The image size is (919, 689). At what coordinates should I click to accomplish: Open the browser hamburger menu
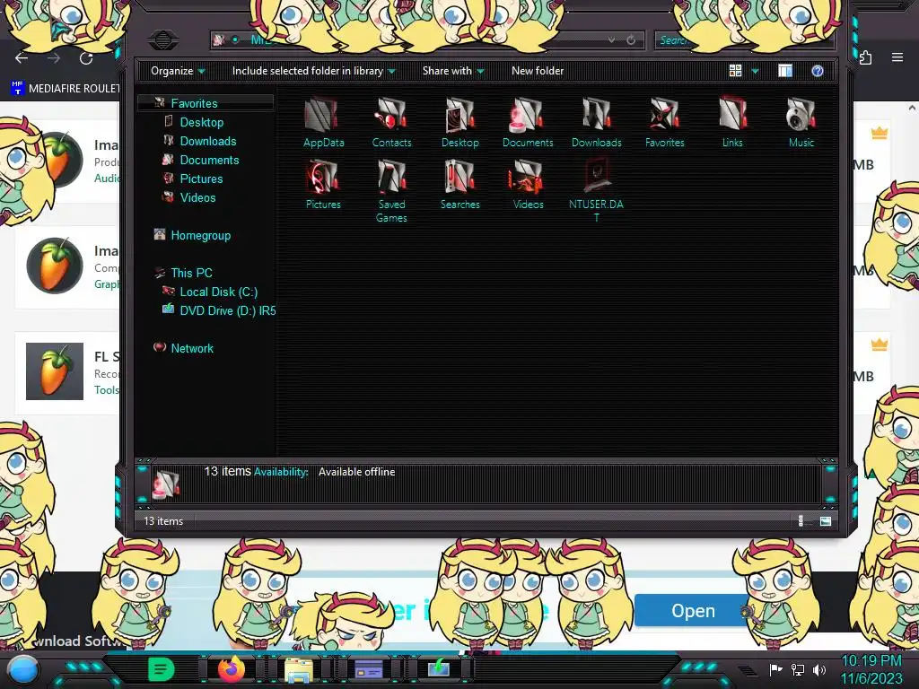[897, 57]
